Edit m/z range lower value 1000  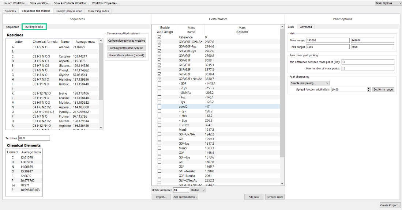[328, 47]
